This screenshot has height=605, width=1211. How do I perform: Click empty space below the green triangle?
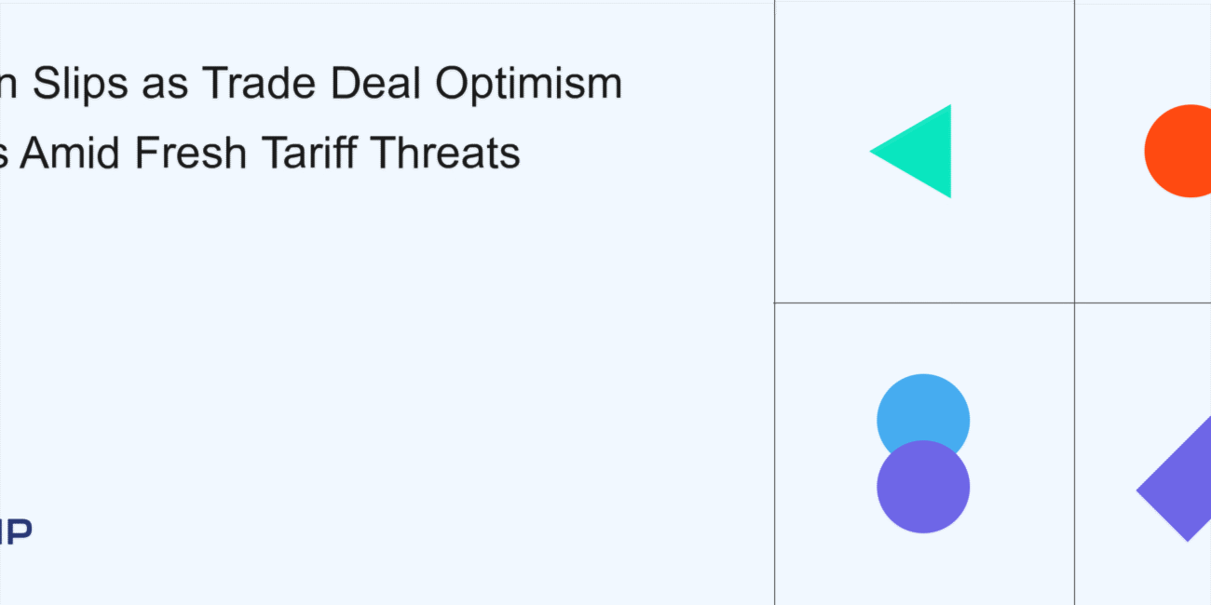point(924,251)
